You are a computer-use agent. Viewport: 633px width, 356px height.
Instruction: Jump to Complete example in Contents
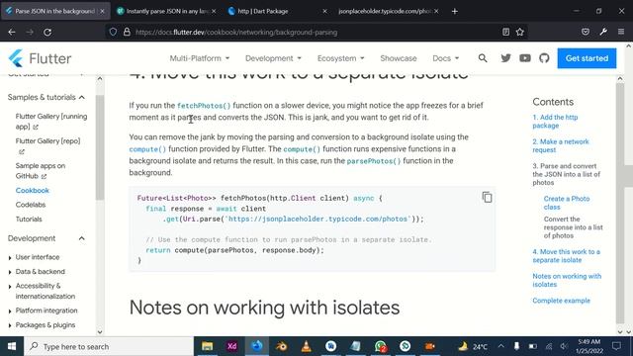pos(561,301)
